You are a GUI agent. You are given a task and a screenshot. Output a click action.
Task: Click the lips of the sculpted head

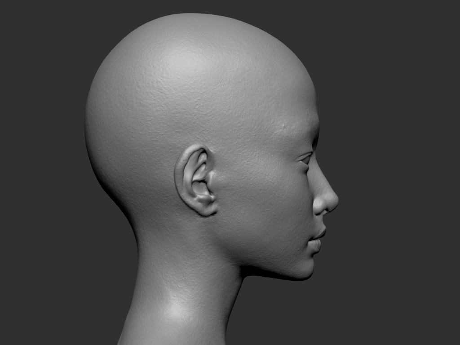tap(317, 239)
